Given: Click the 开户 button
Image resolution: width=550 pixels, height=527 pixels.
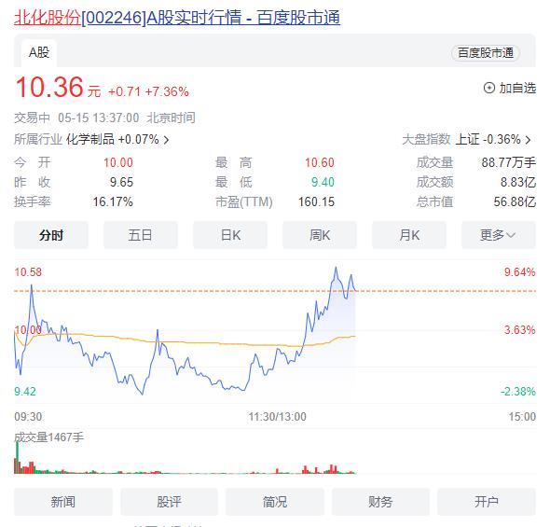Looking at the screenshot, I should click(487, 502).
